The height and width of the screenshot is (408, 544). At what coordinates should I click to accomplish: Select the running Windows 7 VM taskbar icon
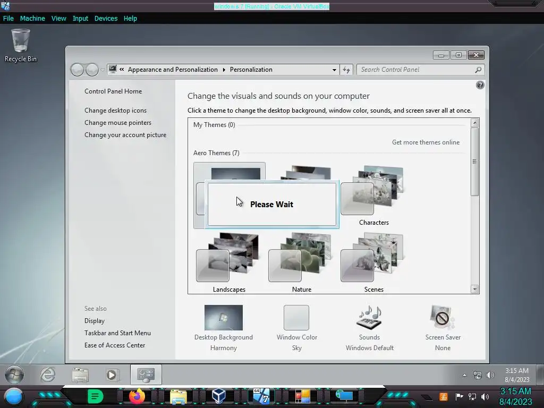click(261, 396)
